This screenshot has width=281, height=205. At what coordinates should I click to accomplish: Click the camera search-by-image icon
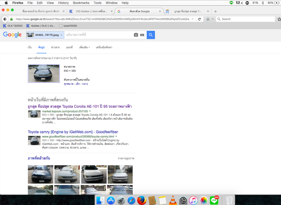136,35
